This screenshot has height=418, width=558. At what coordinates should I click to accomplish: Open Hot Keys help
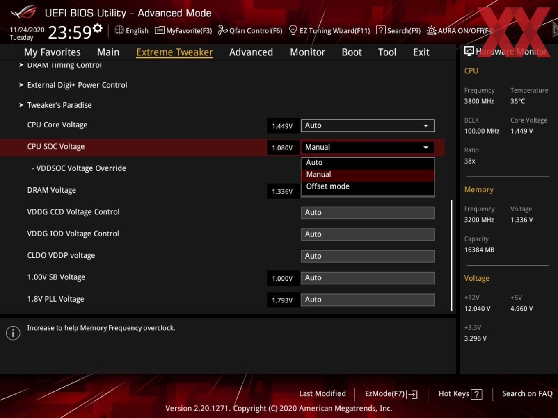[460, 394]
